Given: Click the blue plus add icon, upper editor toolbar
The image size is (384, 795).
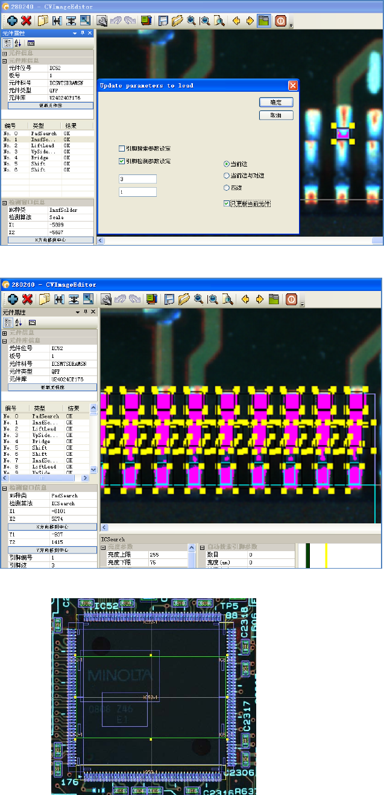Looking at the screenshot, I should tap(12, 21).
